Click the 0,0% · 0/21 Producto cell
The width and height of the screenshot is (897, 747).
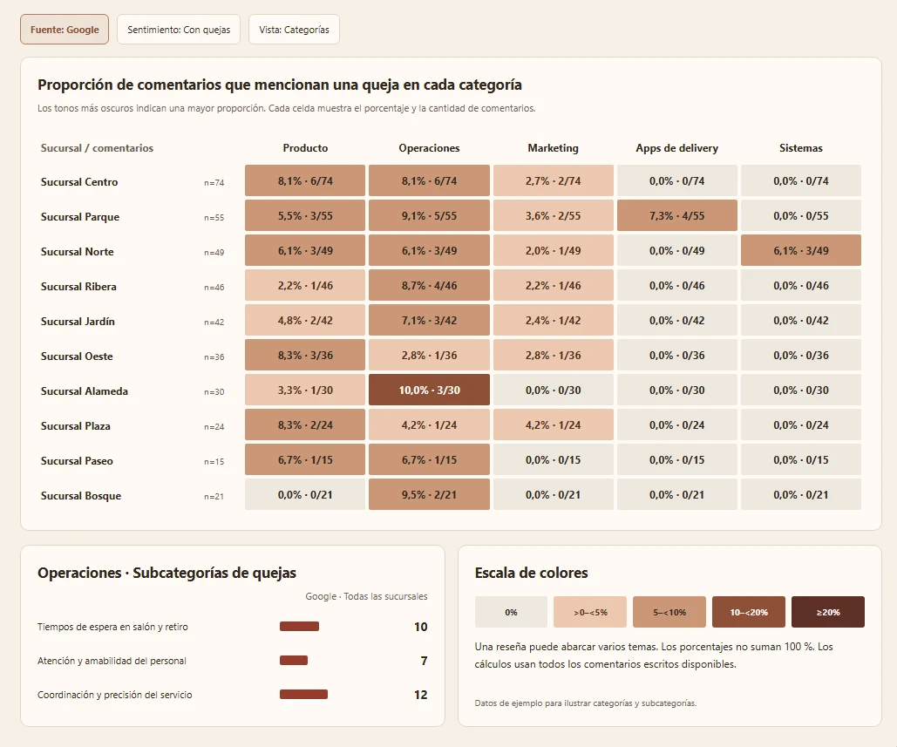(305, 494)
